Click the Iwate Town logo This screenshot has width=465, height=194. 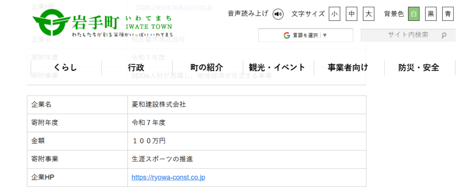pos(102,24)
